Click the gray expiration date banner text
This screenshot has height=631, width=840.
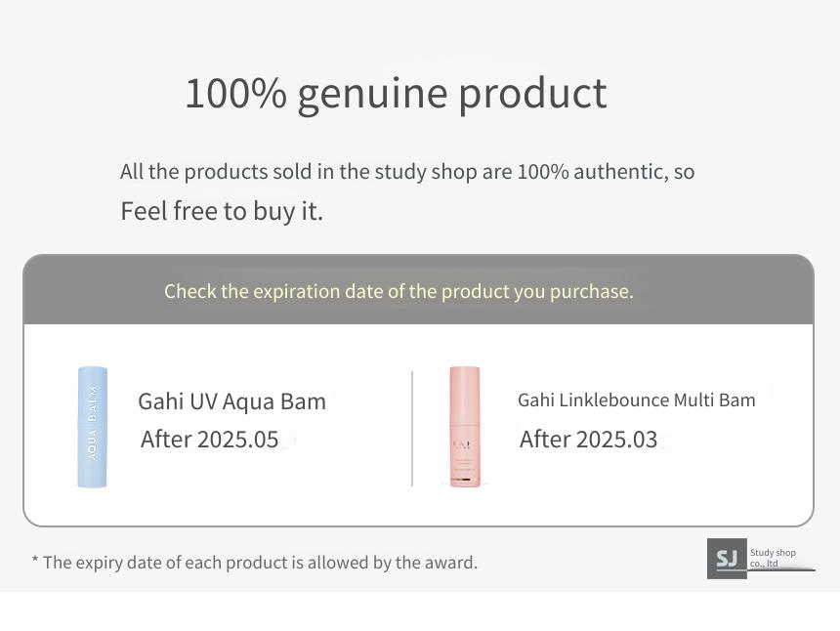coord(399,291)
